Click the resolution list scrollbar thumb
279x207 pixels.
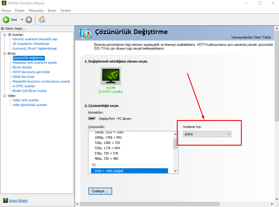tap(175, 144)
